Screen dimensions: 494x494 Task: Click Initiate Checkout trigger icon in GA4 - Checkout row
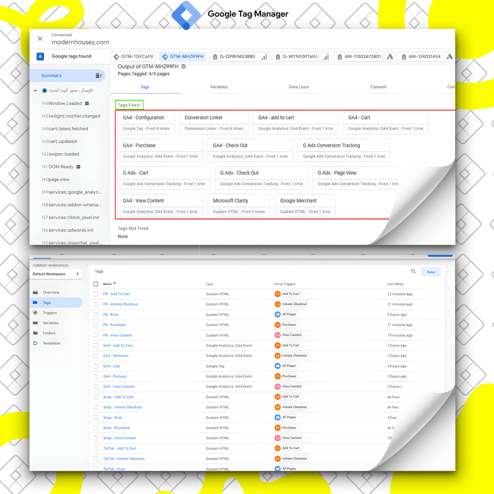coord(277,356)
